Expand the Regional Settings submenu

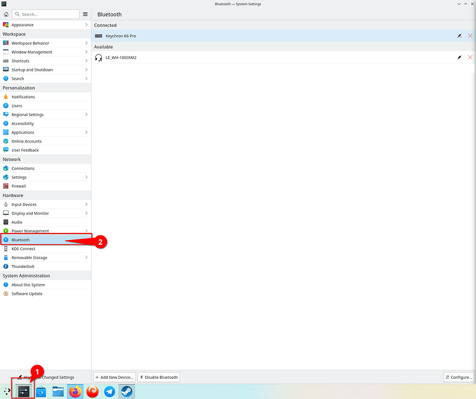86,114
